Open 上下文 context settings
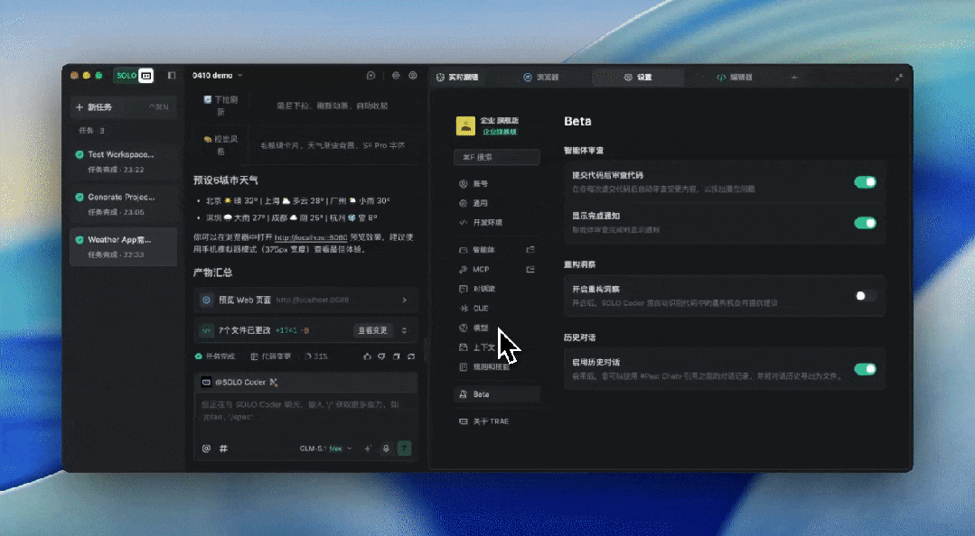 tap(497, 347)
